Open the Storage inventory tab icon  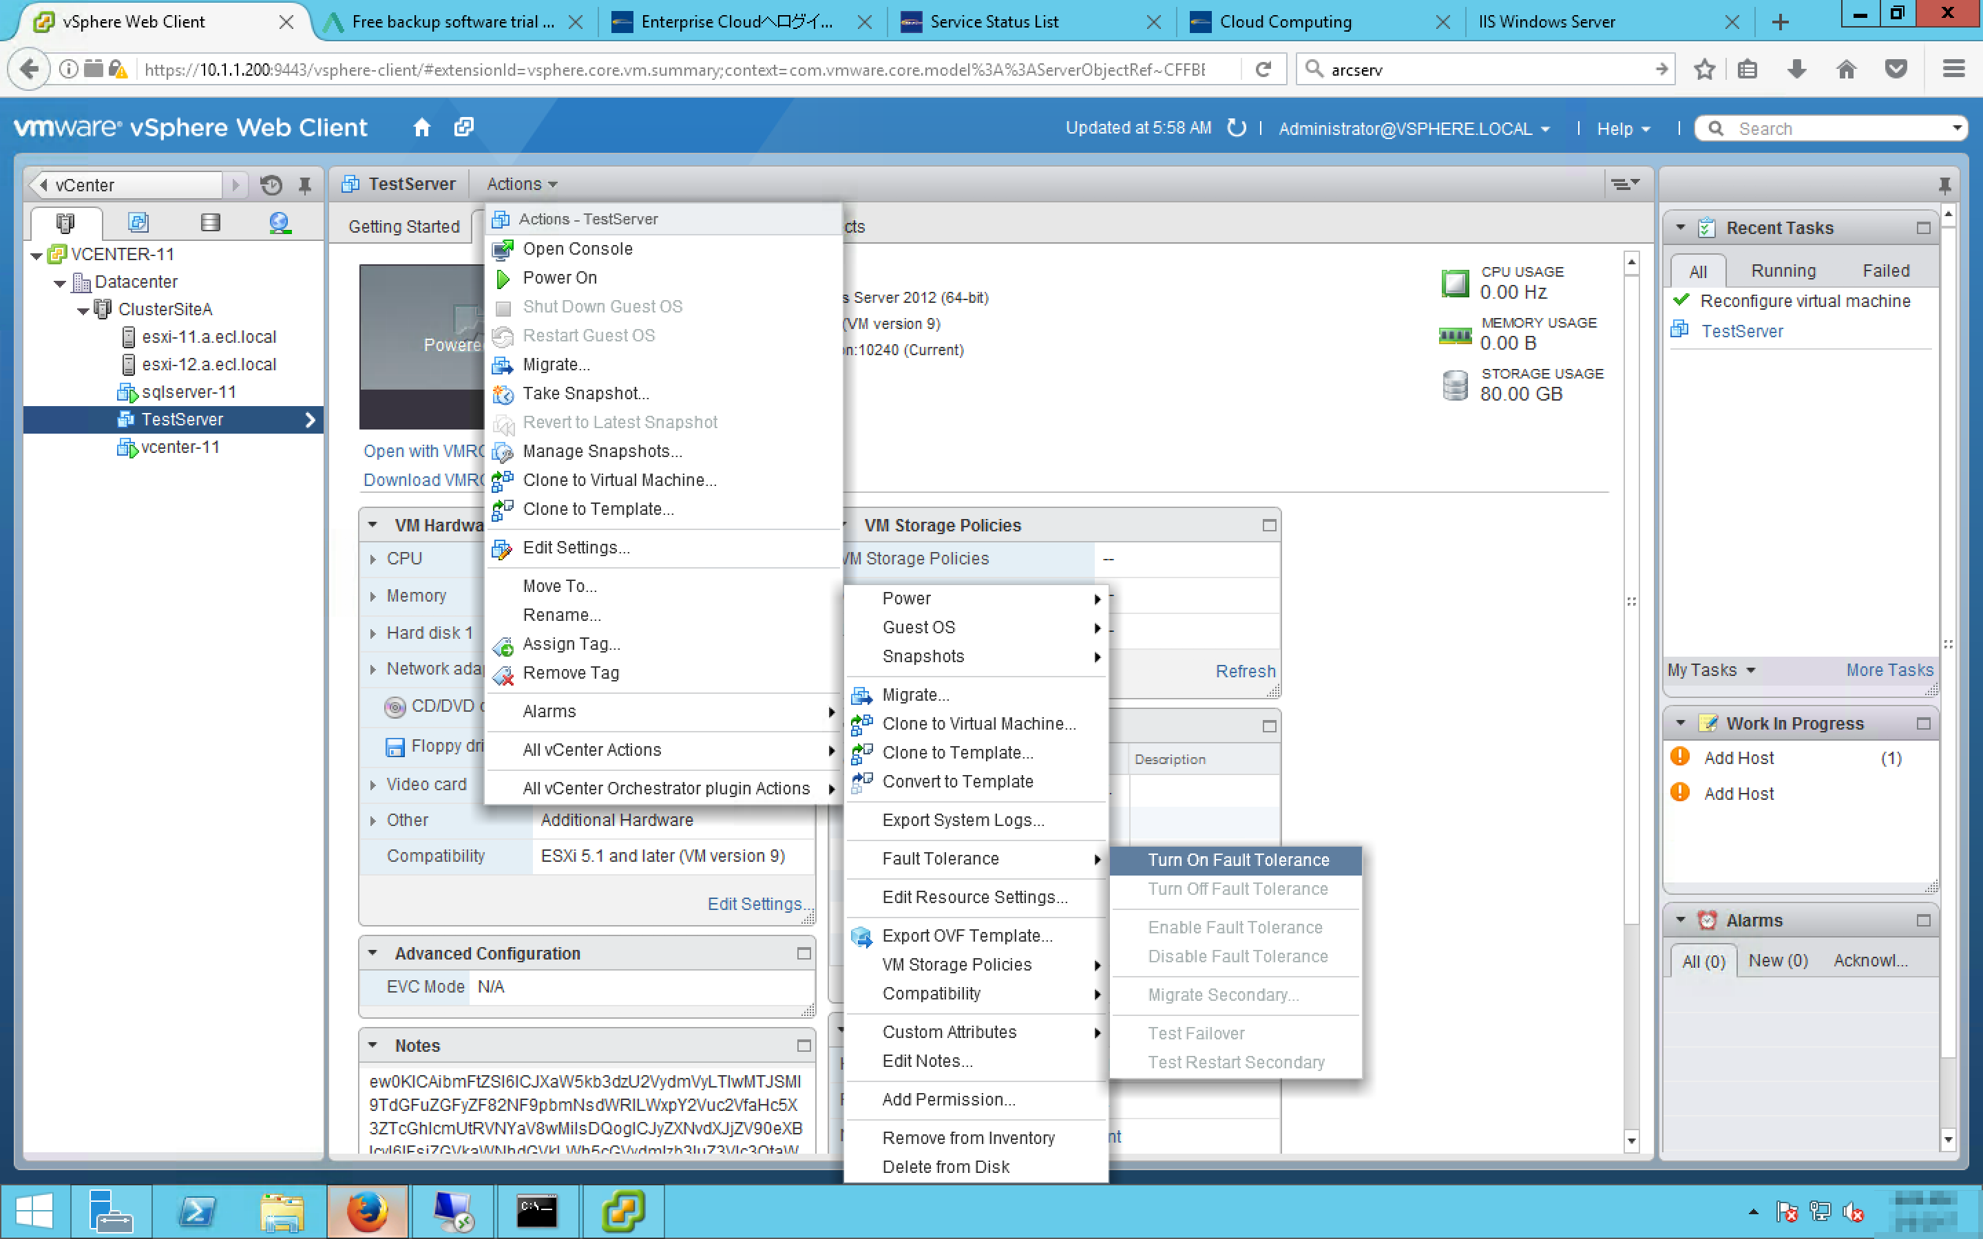211,222
